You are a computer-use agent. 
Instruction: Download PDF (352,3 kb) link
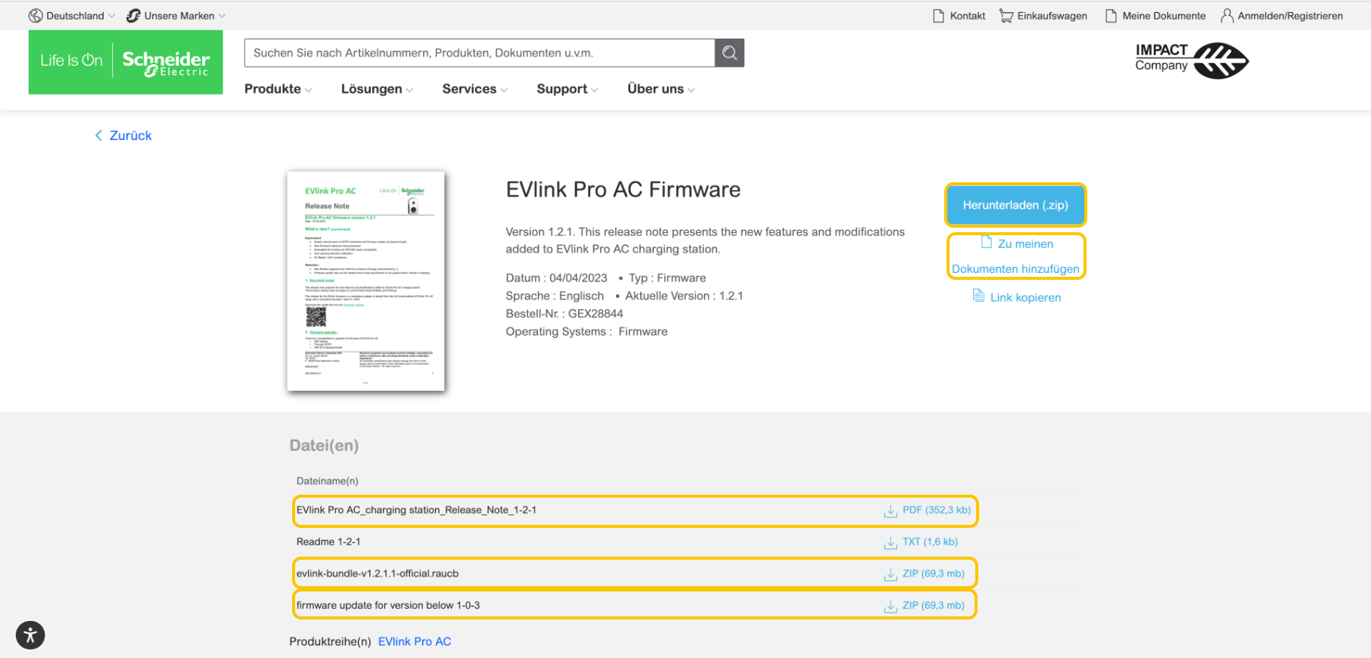[x=936, y=511]
